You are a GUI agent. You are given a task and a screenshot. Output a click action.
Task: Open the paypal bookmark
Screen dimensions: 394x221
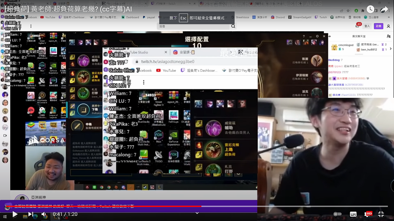[x=149, y=17]
